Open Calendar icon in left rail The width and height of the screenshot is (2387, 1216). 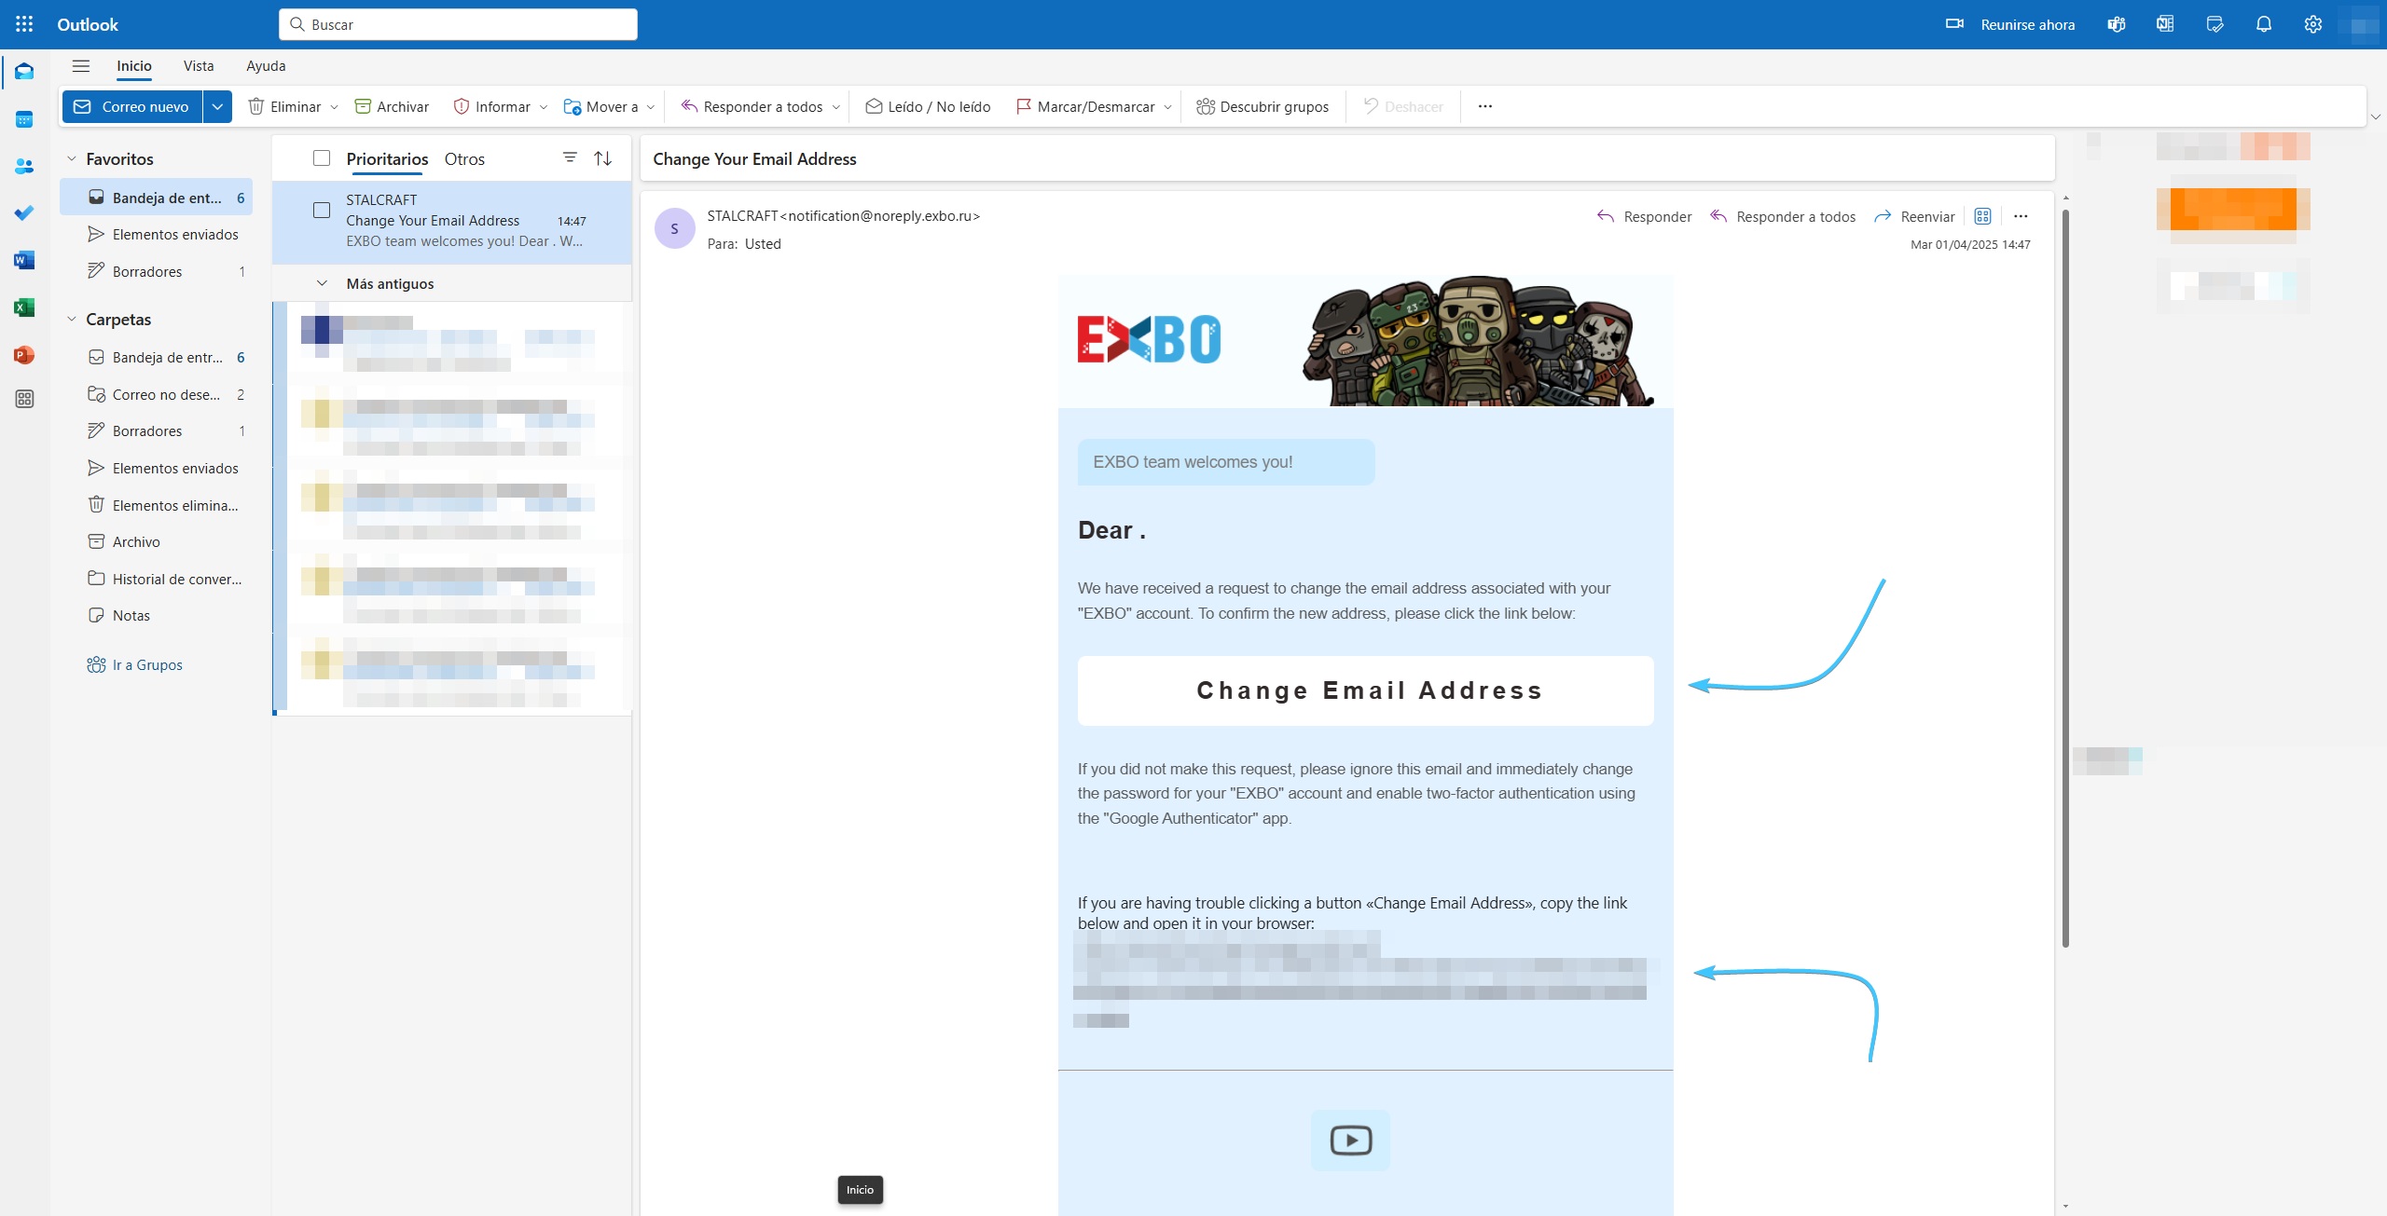tap(24, 119)
